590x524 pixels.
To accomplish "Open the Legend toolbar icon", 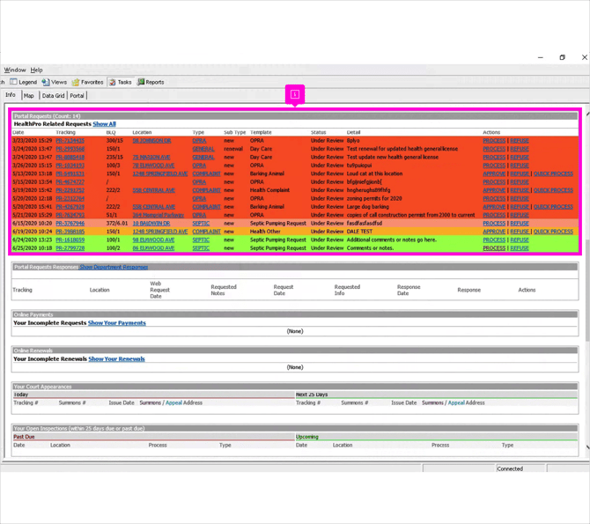I will 13,82.
